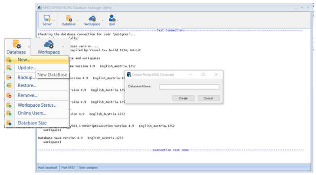Image resolution: width=316 pixels, height=175 pixels.
Task: Expand the main toolbar Workspace dropdown arrow
Action: (102, 20)
